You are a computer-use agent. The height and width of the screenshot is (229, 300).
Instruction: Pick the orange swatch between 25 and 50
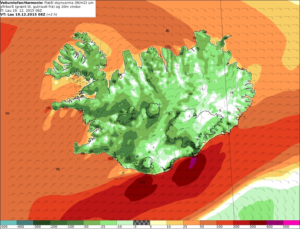click(x=191, y=222)
